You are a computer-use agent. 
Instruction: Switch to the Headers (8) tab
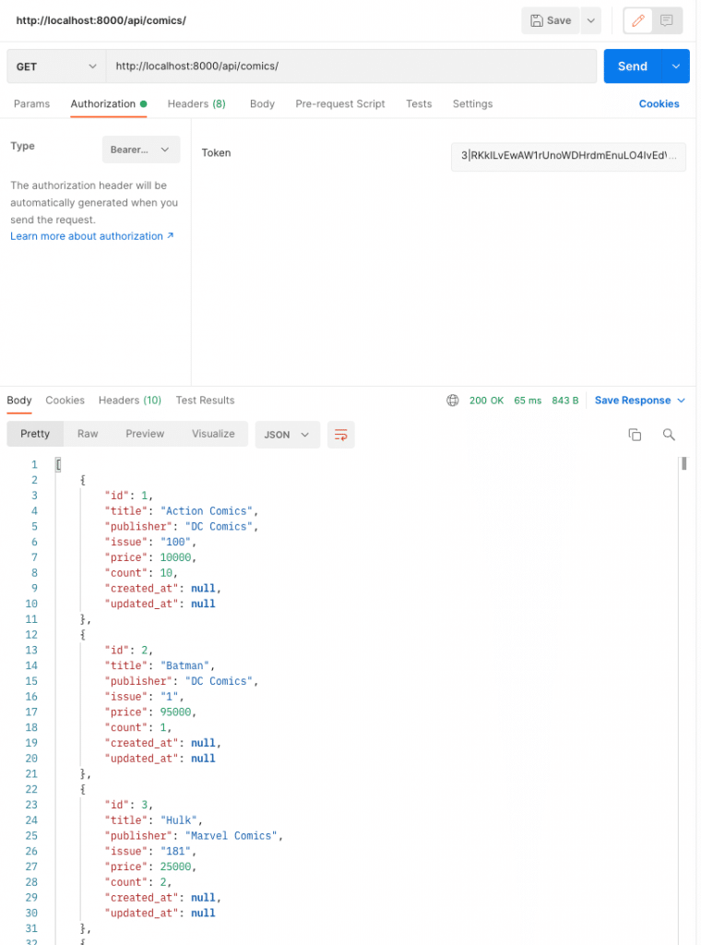[x=196, y=104]
